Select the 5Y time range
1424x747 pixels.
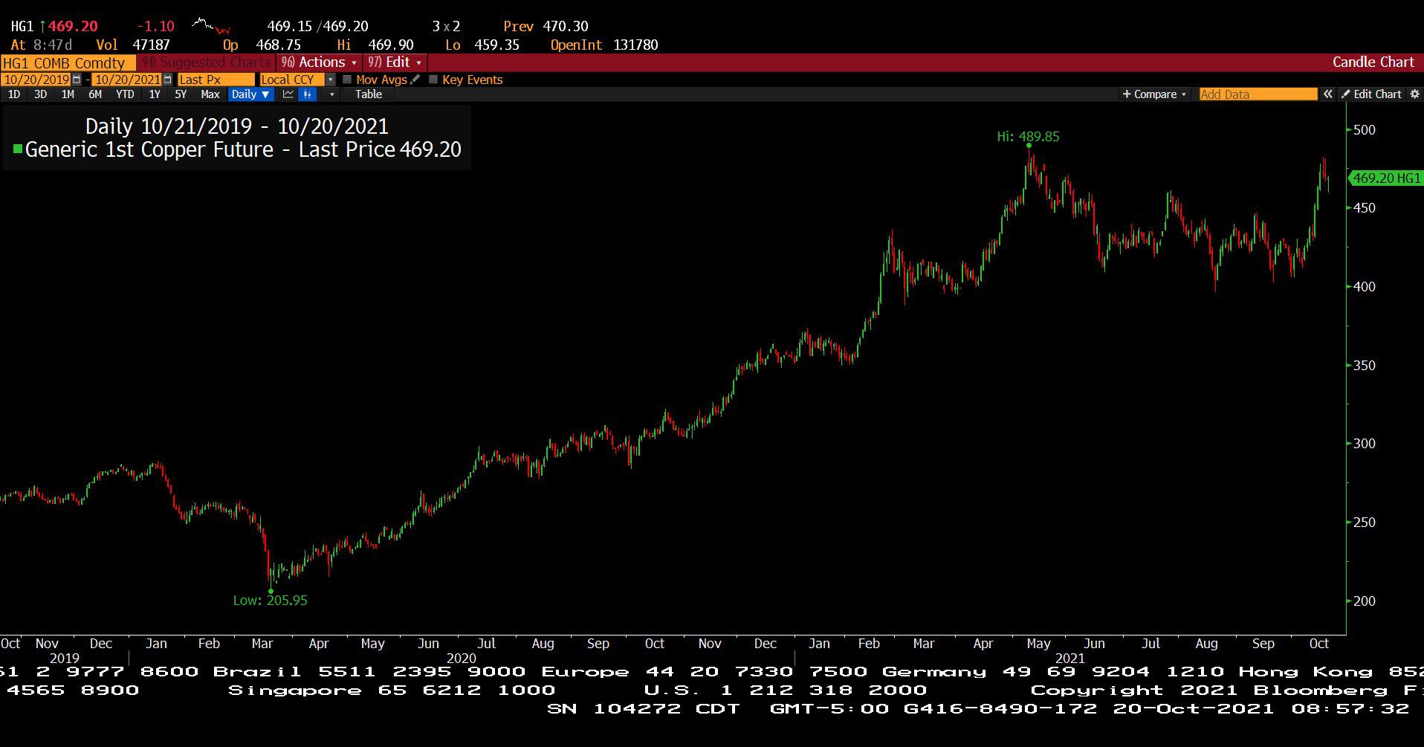coord(181,94)
